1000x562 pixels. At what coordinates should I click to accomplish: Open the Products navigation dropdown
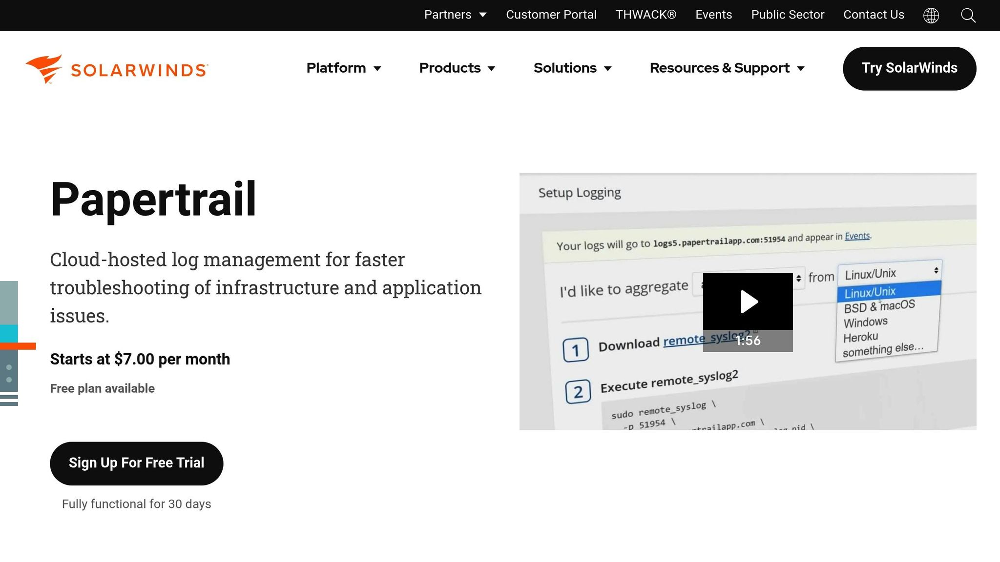pyautogui.click(x=450, y=68)
